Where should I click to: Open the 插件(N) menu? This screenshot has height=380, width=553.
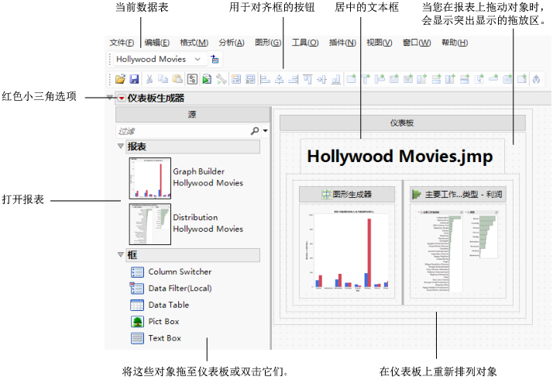(x=342, y=43)
